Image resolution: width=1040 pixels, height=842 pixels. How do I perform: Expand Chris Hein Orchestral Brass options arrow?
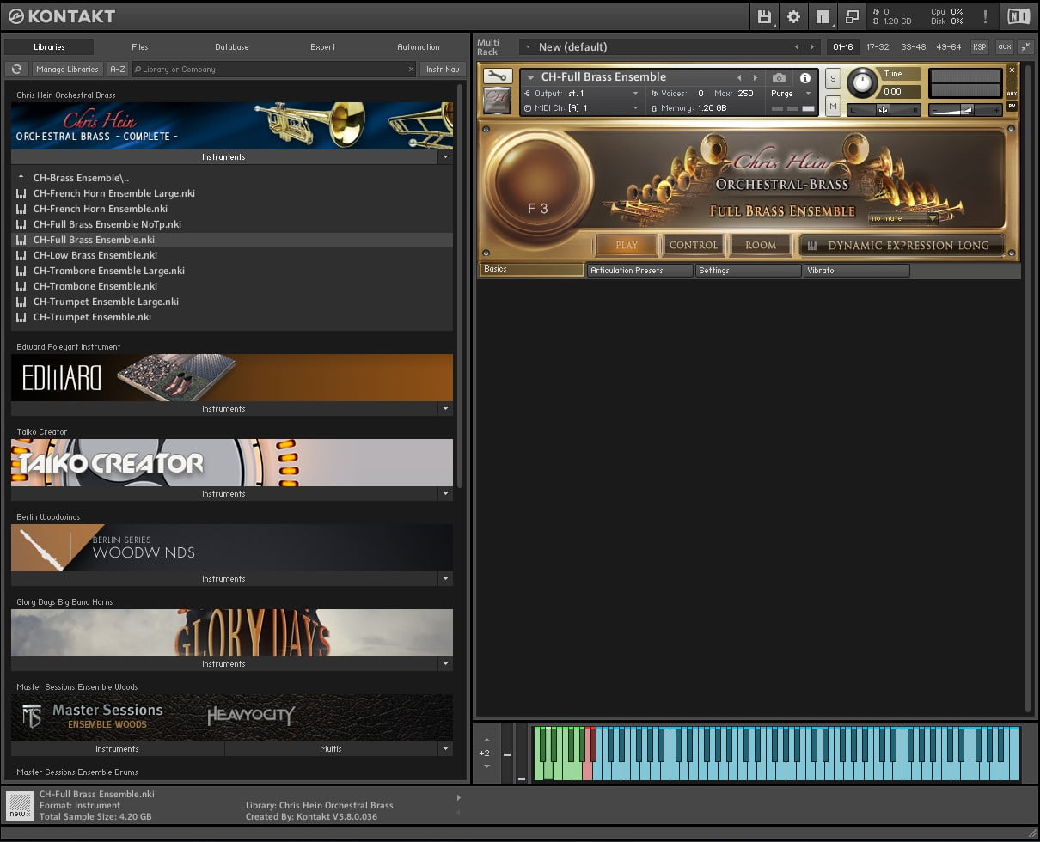[x=445, y=157]
